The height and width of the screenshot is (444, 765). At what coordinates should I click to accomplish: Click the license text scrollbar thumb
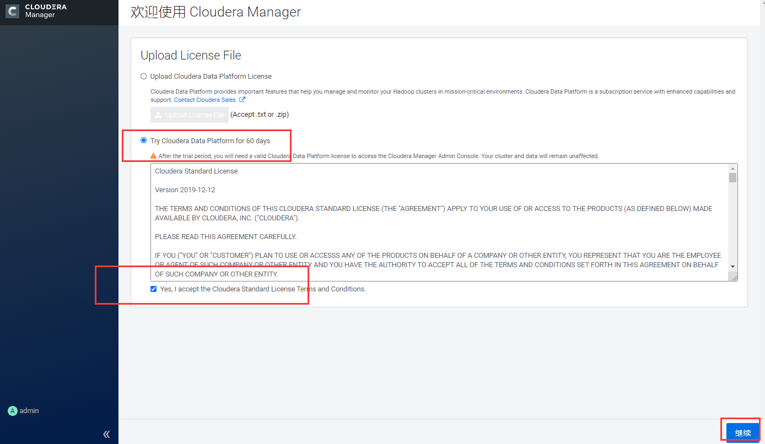(732, 177)
